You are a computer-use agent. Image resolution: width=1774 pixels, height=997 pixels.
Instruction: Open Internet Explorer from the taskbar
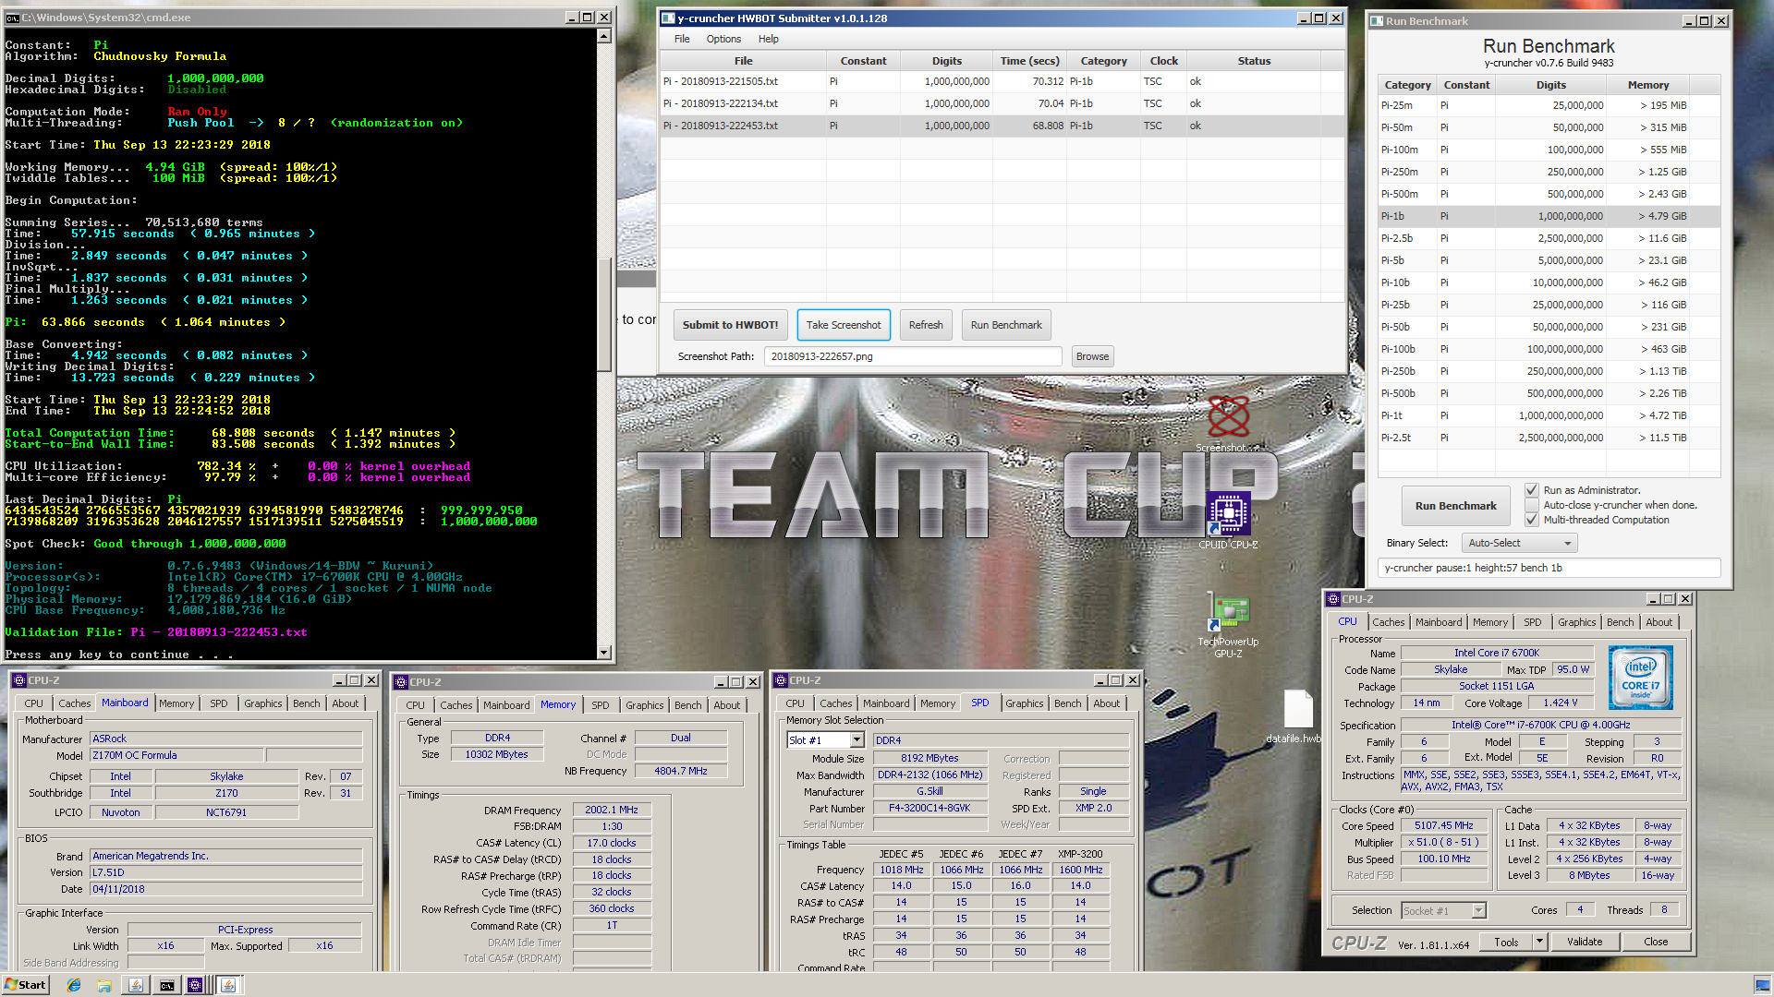click(74, 985)
